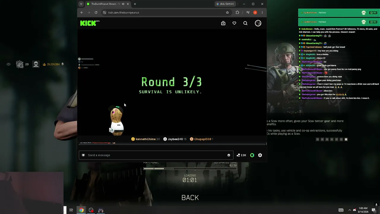Open chat settings gear

click(x=260, y=155)
